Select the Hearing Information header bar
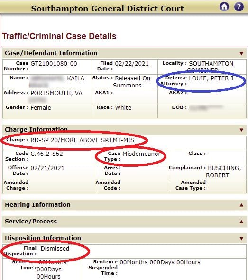 click(x=124, y=205)
